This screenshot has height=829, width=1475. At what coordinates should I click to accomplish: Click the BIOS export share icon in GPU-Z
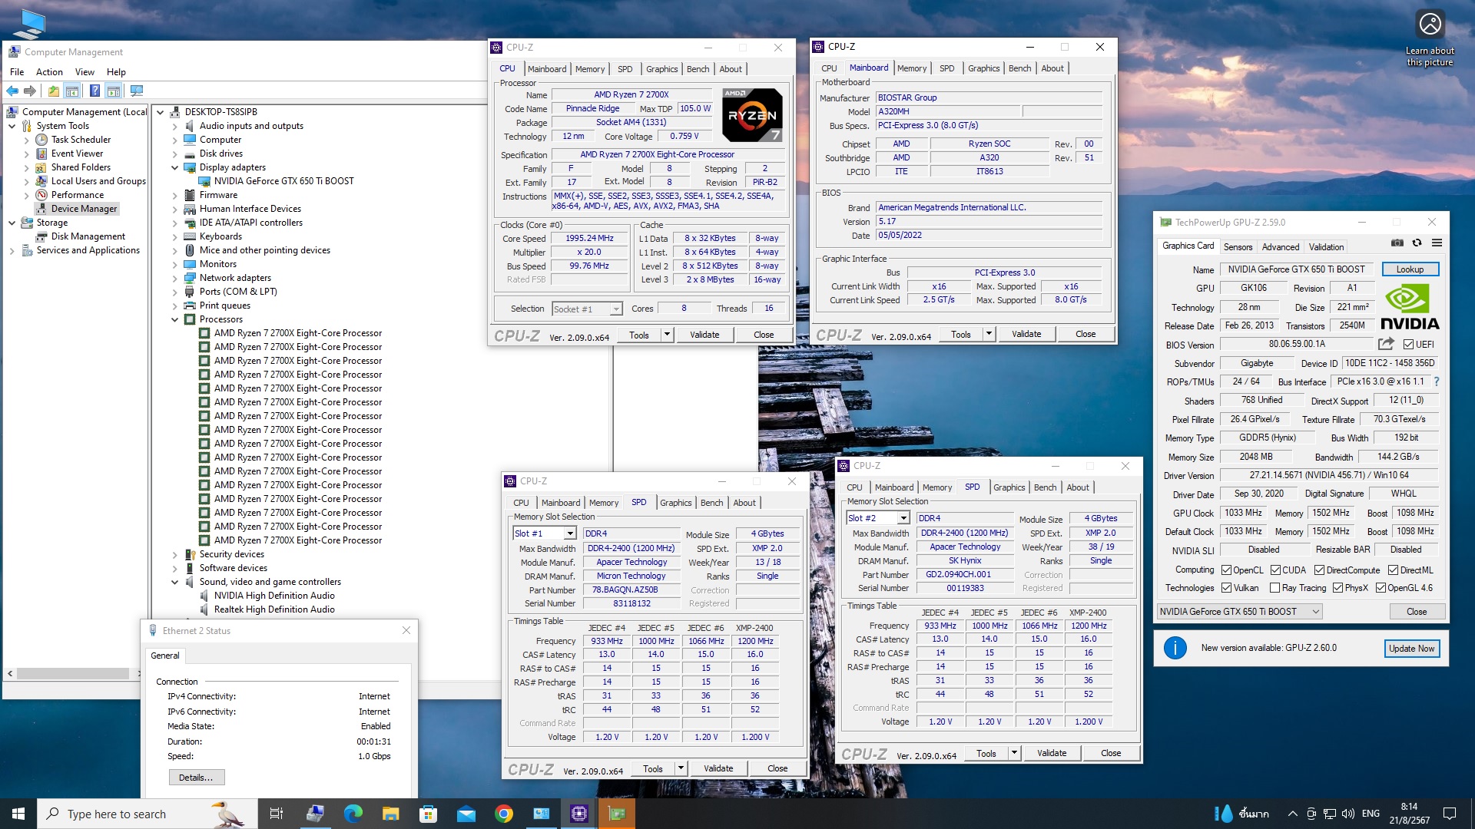pos(1386,344)
